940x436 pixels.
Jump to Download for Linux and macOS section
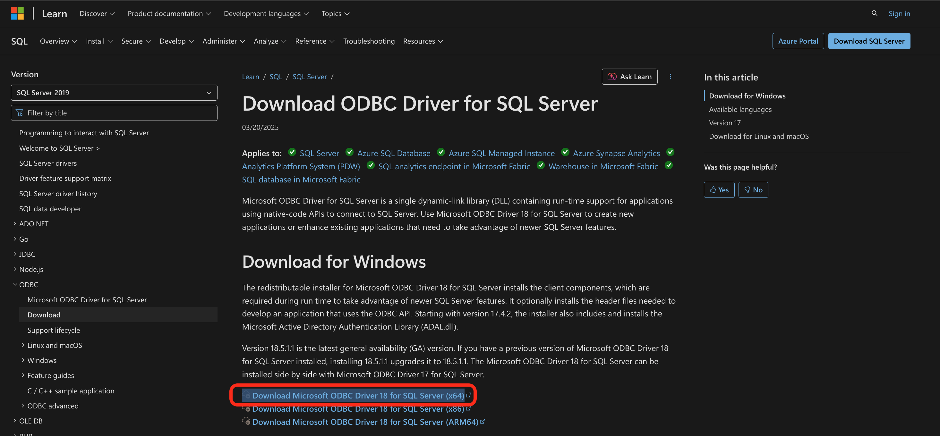click(x=759, y=136)
